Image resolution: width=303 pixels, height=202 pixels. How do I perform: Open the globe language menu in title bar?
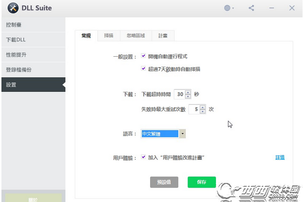pyautogui.click(x=229, y=8)
